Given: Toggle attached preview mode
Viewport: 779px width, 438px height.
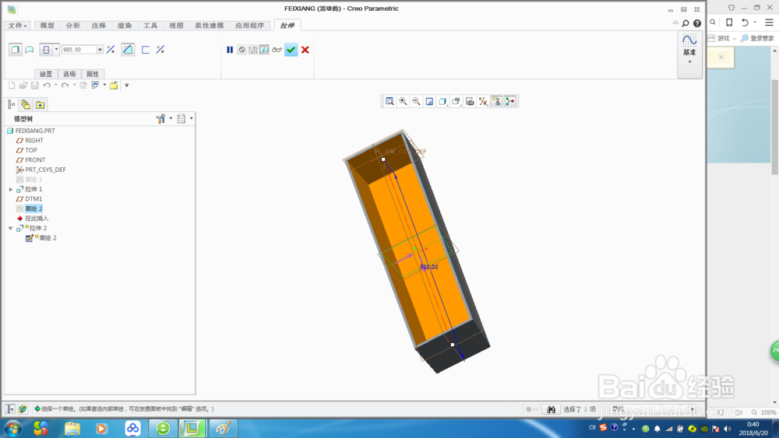Looking at the screenshot, I should [264, 50].
